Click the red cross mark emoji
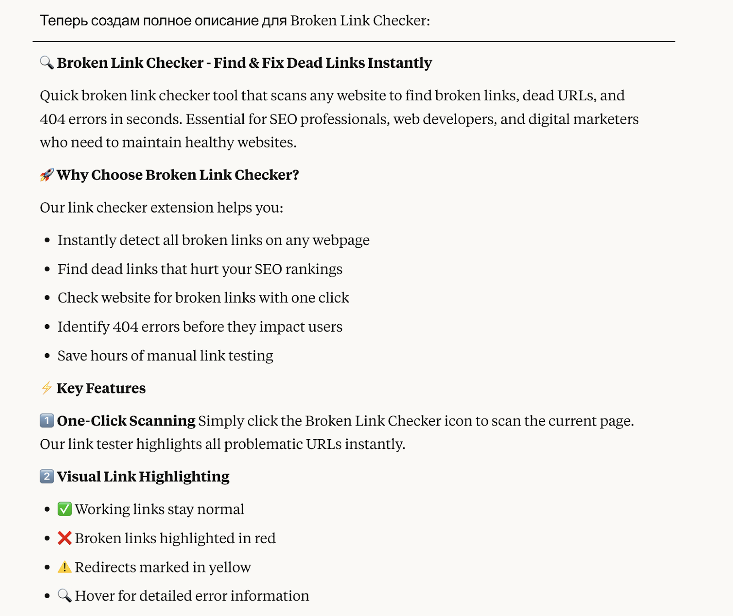733x616 pixels. pyautogui.click(x=65, y=538)
